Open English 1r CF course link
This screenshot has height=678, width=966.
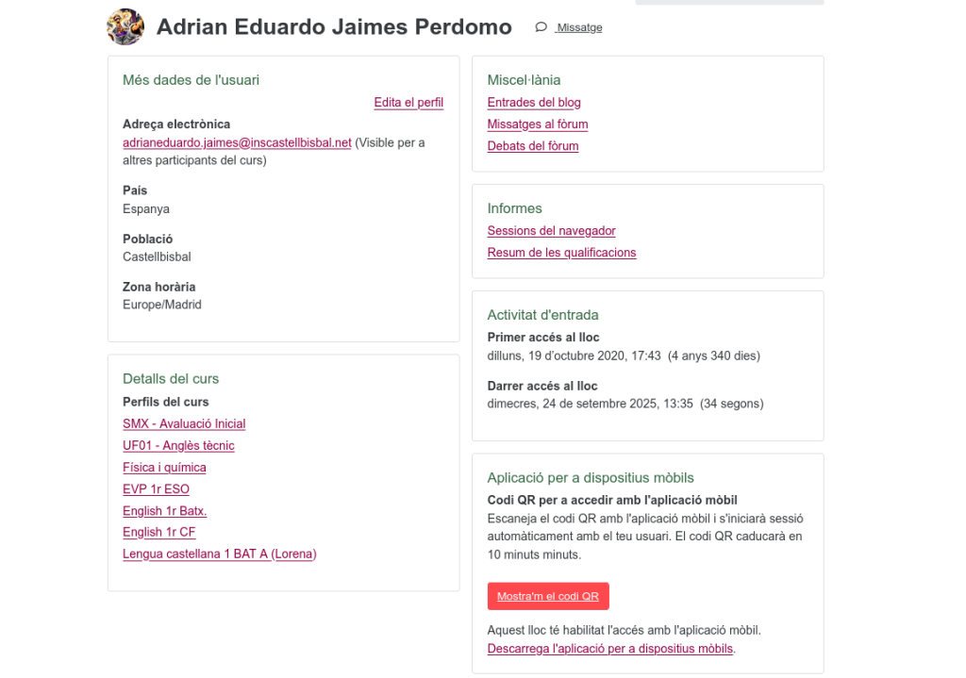pyautogui.click(x=158, y=533)
